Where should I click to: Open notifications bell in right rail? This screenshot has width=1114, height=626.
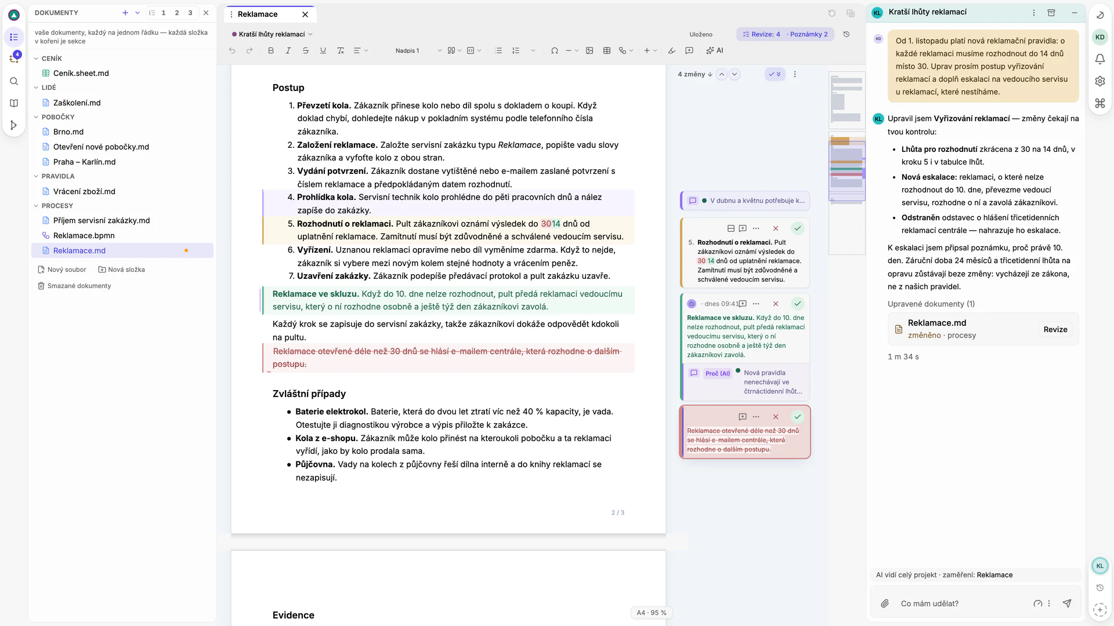click(1100, 59)
